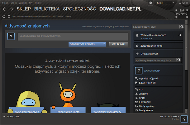The width and height of the screenshot is (190, 125).
Task: Click the vertical scrollbar thumb
Action: tap(186, 47)
